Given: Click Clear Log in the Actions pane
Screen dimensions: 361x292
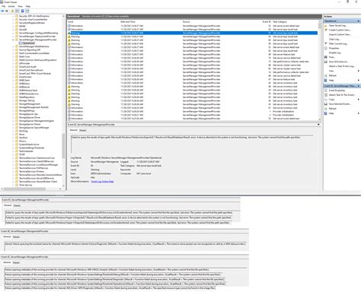Looking at the screenshot, I should [x=334, y=39].
